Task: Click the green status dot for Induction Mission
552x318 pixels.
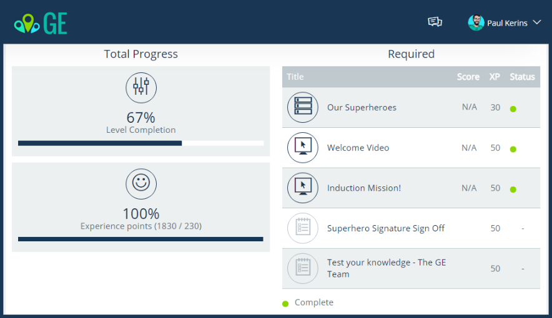Action: 513,190
